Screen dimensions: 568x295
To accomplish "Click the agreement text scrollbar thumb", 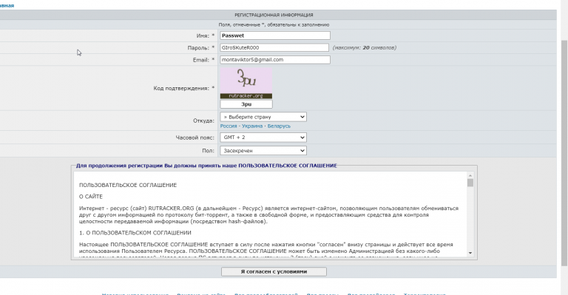I will (470, 183).
